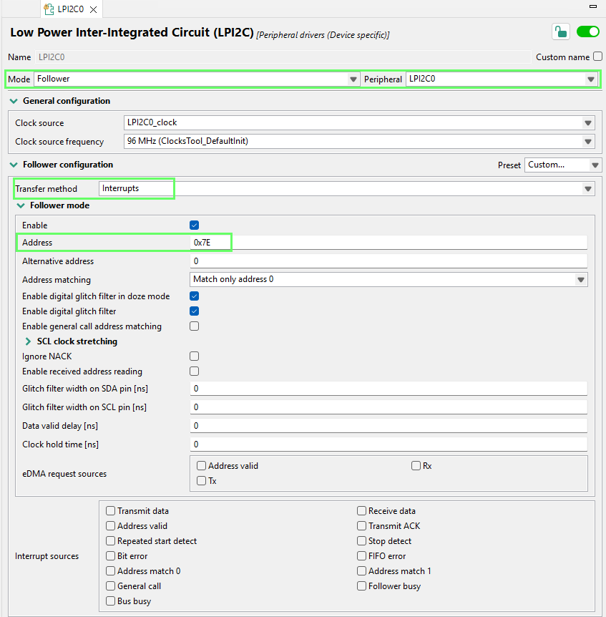This screenshot has width=606, height=617.
Task: Open the Transfer method dropdown
Action: 346,189
